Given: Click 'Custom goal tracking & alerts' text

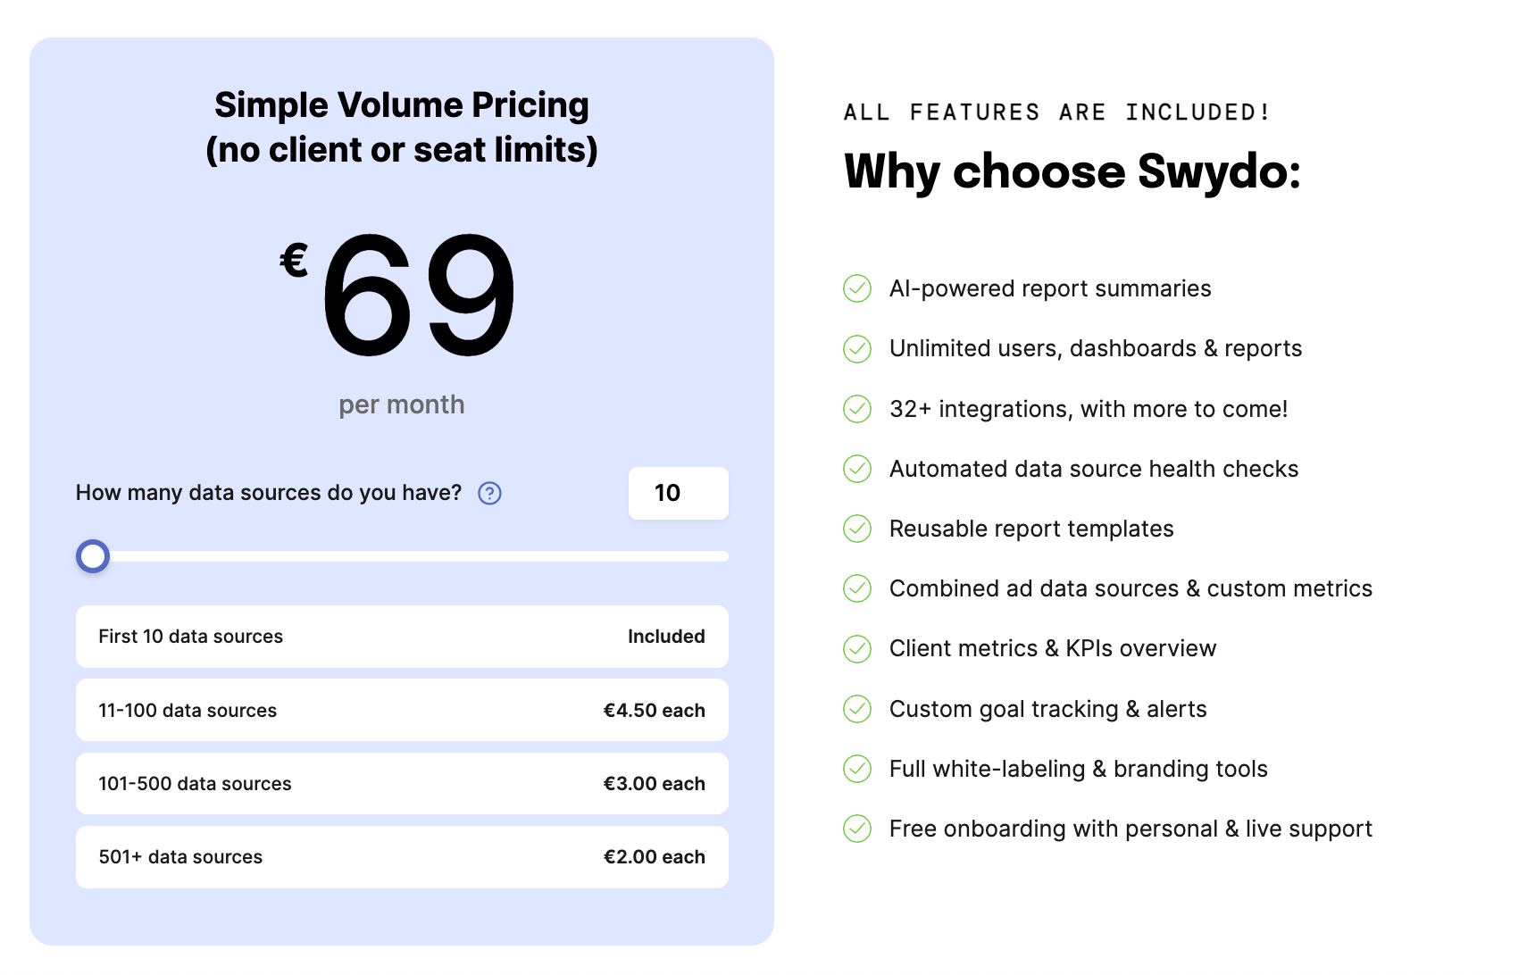Looking at the screenshot, I should 1048,709.
